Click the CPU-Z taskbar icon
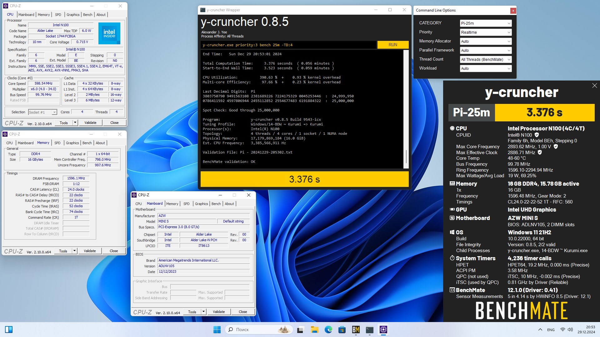The image size is (600, 337). click(x=383, y=330)
